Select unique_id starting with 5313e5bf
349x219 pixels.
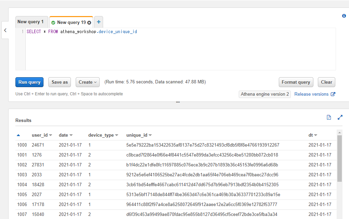[x=203, y=194]
